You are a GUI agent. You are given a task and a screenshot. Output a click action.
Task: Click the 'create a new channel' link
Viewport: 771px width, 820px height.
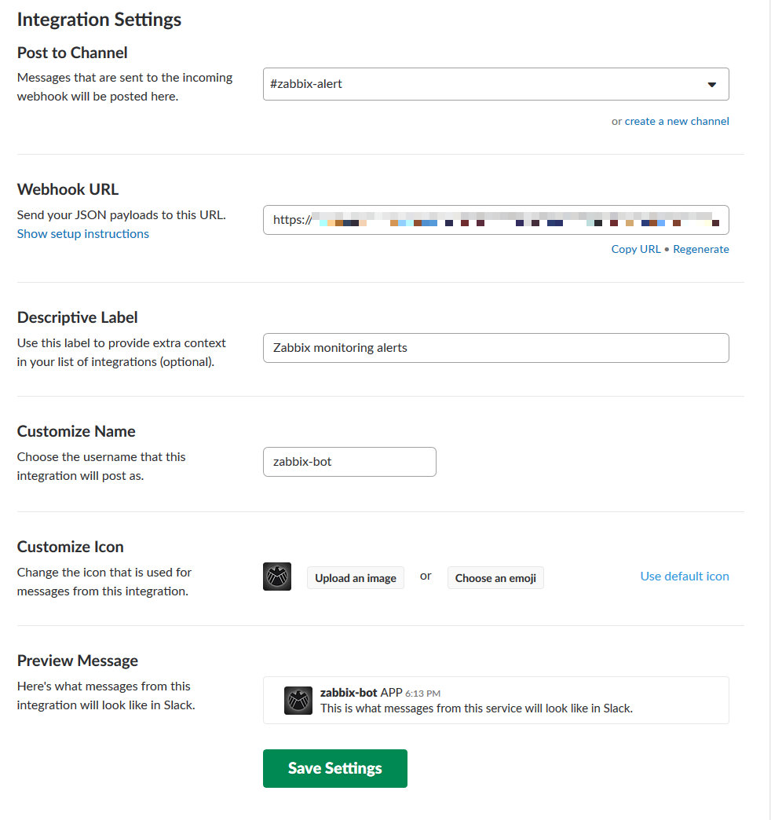676,121
